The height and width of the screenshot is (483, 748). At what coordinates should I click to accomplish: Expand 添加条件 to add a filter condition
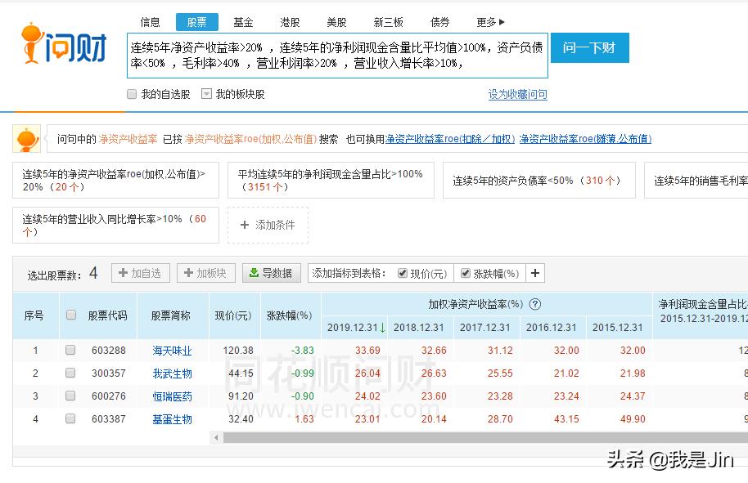coord(268,226)
